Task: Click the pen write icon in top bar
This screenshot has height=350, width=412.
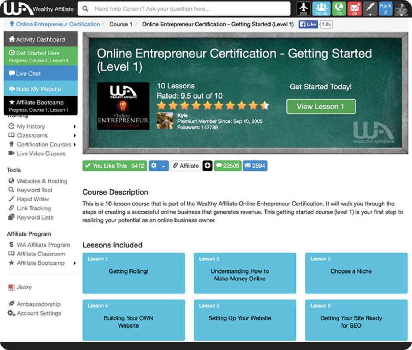Action: click(x=370, y=9)
